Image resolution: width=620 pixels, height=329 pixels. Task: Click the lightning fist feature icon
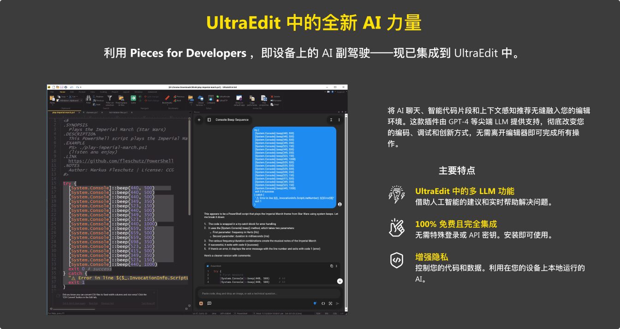[397, 195]
